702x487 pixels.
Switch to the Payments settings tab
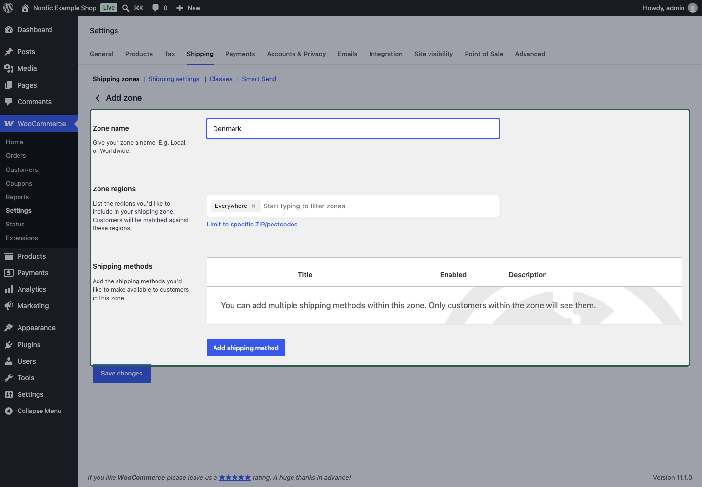pyautogui.click(x=240, y=54)
